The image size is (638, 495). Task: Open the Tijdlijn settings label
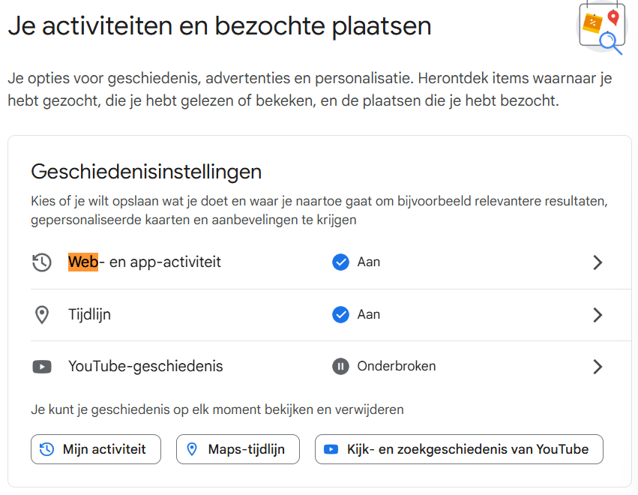[89, 315]
